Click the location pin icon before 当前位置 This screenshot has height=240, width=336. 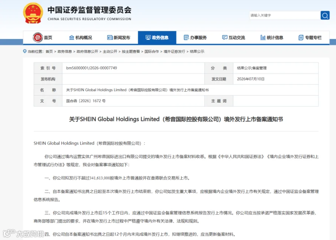(25, 51)
